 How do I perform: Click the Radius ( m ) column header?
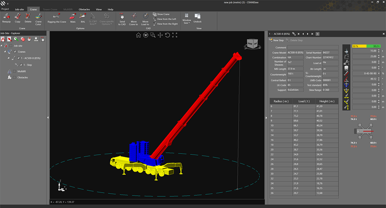(281, 101)
